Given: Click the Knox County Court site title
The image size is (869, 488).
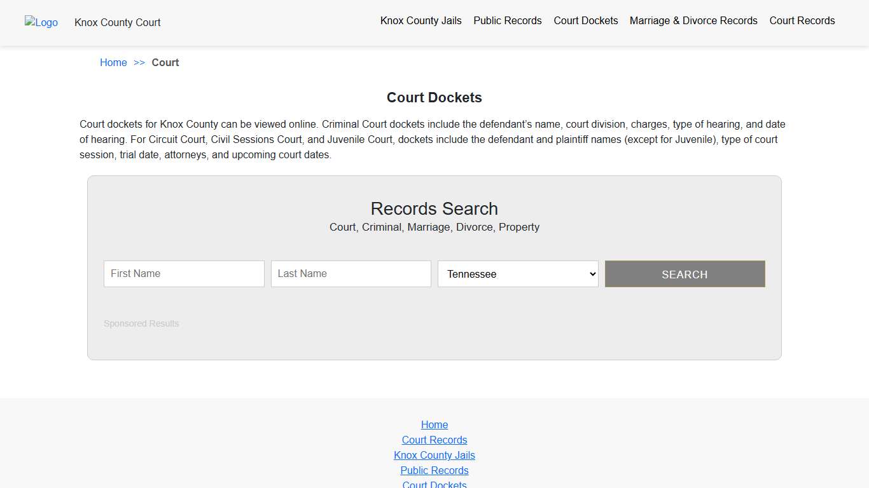Looking at the screenshot, I should 117,23.
